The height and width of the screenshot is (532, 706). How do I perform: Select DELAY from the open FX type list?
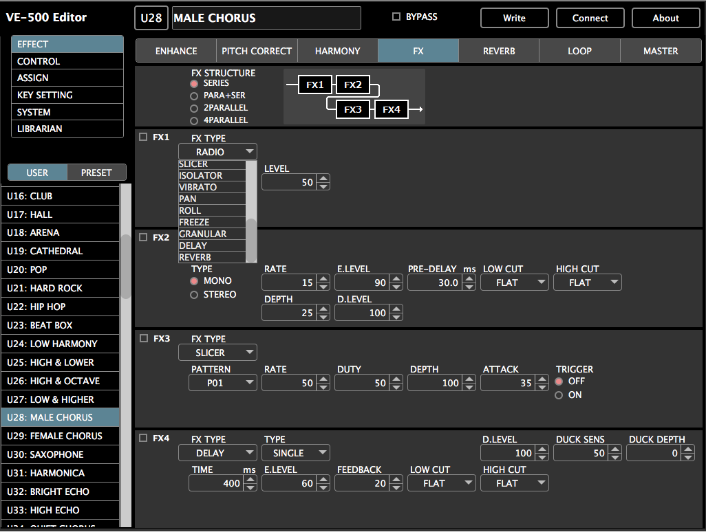tap(211, 245)
